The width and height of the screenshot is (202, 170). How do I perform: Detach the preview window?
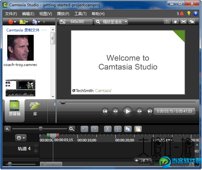(x=192, y=22)
